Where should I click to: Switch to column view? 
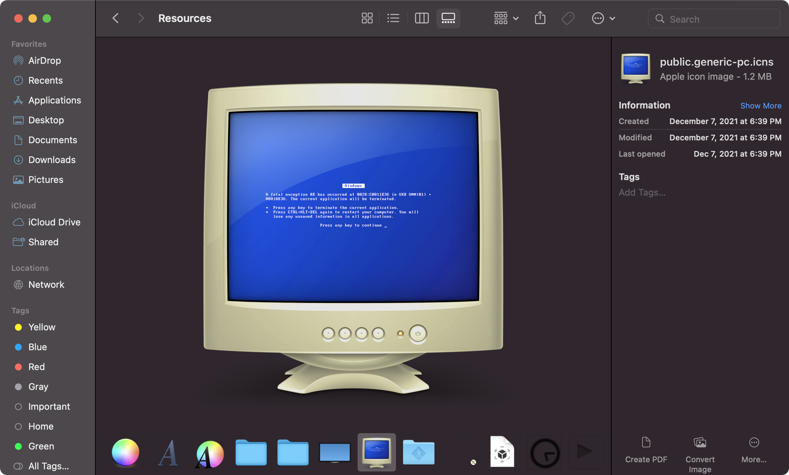[422, 18]
